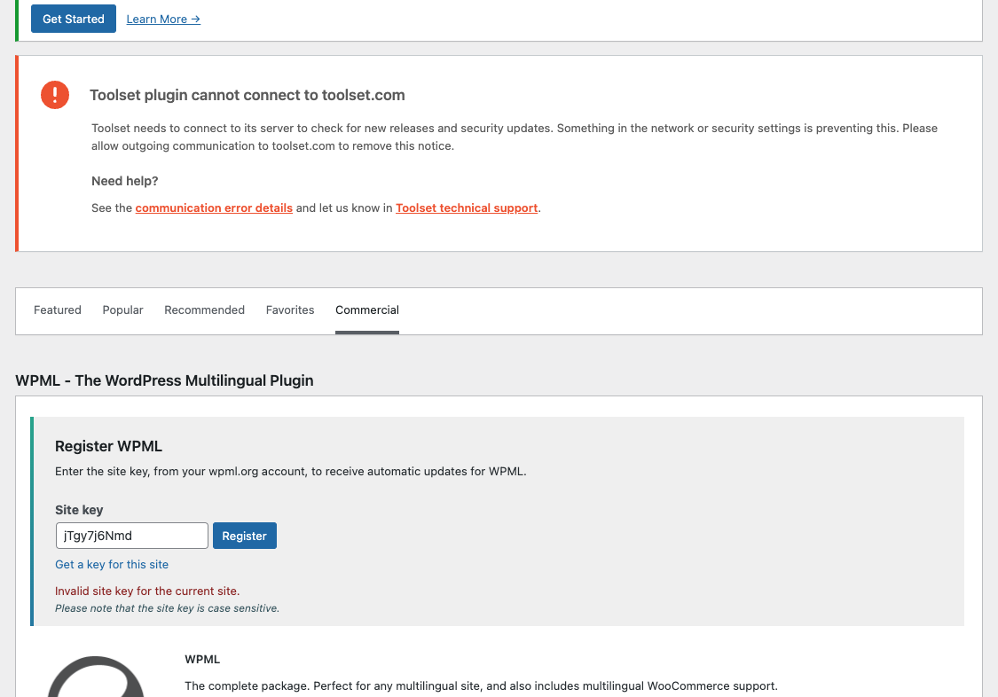Visit Toolset technical support link
The image size is (998, 697).
(467, 208)
